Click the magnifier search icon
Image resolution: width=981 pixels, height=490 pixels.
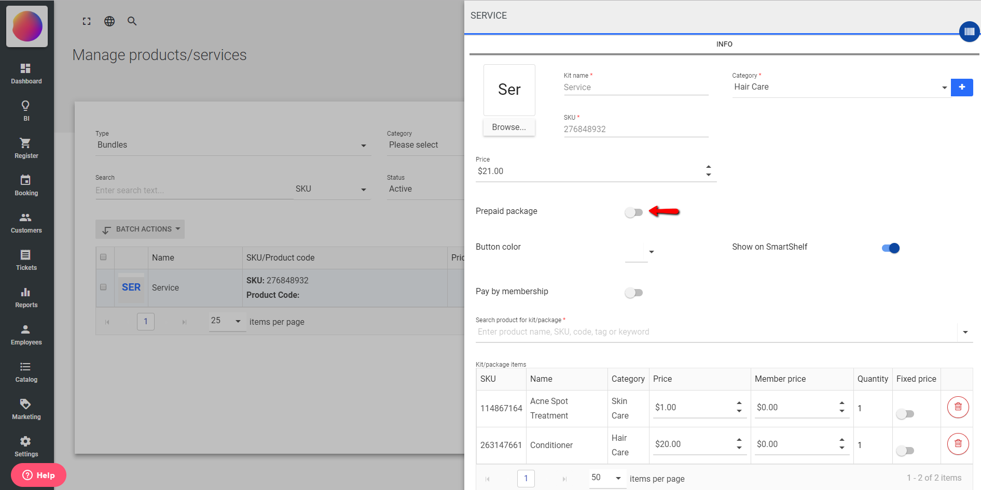point(132,21)
